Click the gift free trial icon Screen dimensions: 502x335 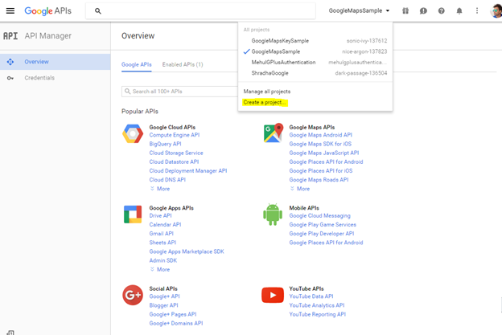tap(406, 11)
